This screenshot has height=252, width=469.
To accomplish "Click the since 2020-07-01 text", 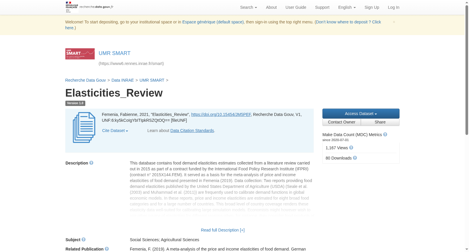I will click(336, 140).
